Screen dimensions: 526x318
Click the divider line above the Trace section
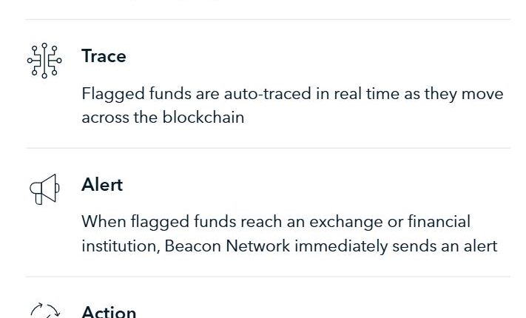point(268,19)
